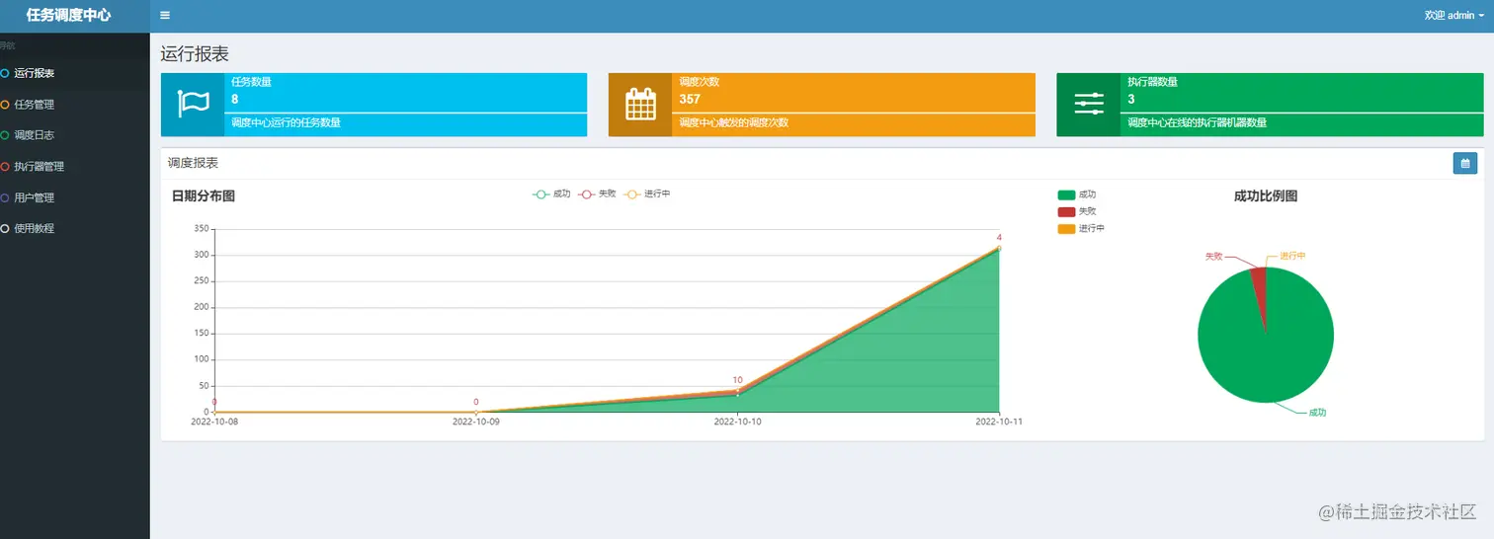The height and width of the screenshot is (539, 1494).
Task: Click the red 失败 pie slice
Action: point(1258,286)
